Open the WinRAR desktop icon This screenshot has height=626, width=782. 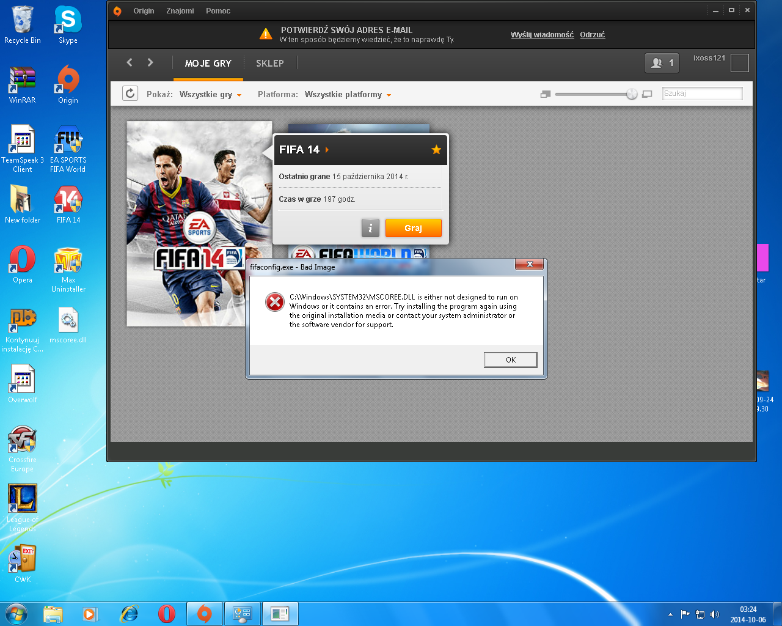click(23, 85)
